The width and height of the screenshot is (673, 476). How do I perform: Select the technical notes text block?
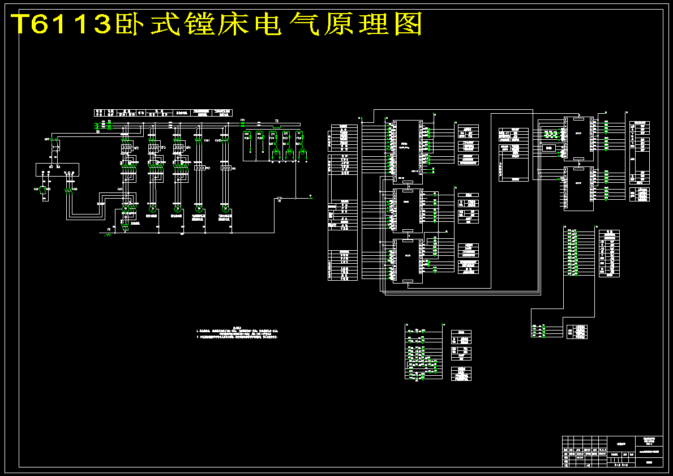238,333
